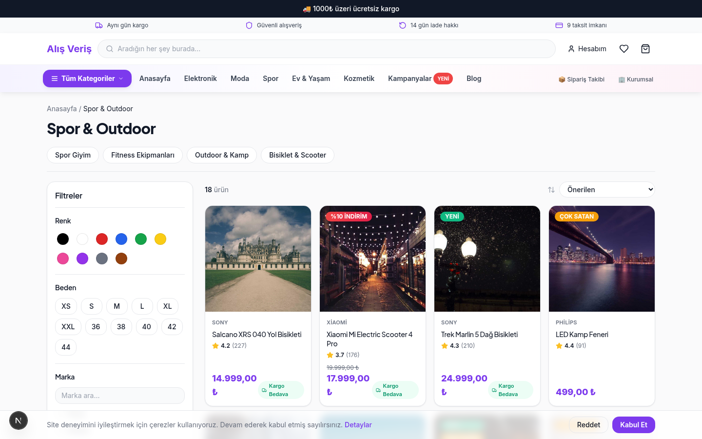Open the Kurumsal link

[x=636, y=80]
